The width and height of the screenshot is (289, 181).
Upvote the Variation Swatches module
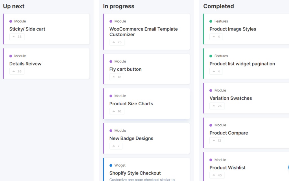[217, 106]
